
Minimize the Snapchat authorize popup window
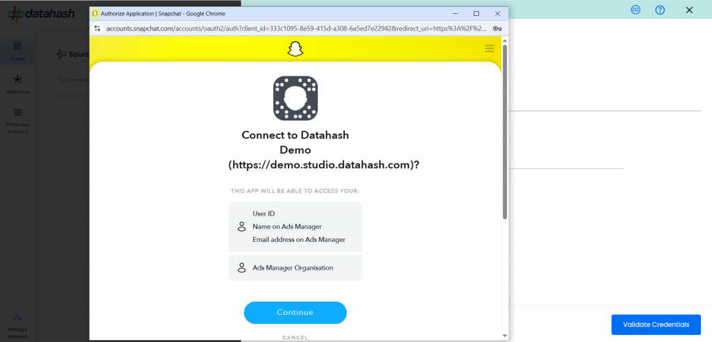(455, 14)
